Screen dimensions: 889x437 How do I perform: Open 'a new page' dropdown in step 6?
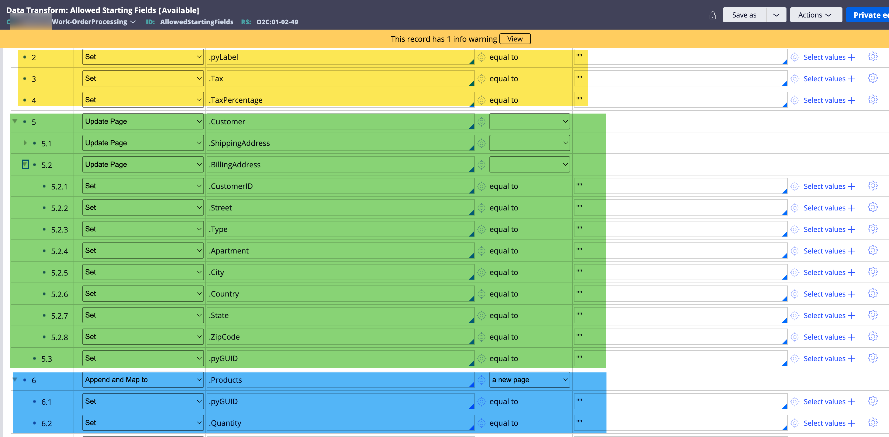point(530,380)
